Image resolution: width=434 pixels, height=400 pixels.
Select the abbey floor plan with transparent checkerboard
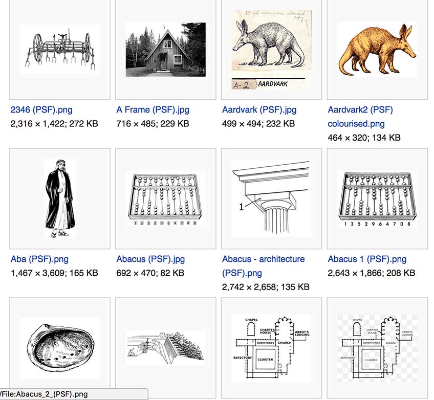[x=377, y=348]
